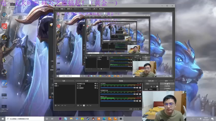
Task: Remove the selected scene with the minus icon
Action: click(x=59, y=105)
